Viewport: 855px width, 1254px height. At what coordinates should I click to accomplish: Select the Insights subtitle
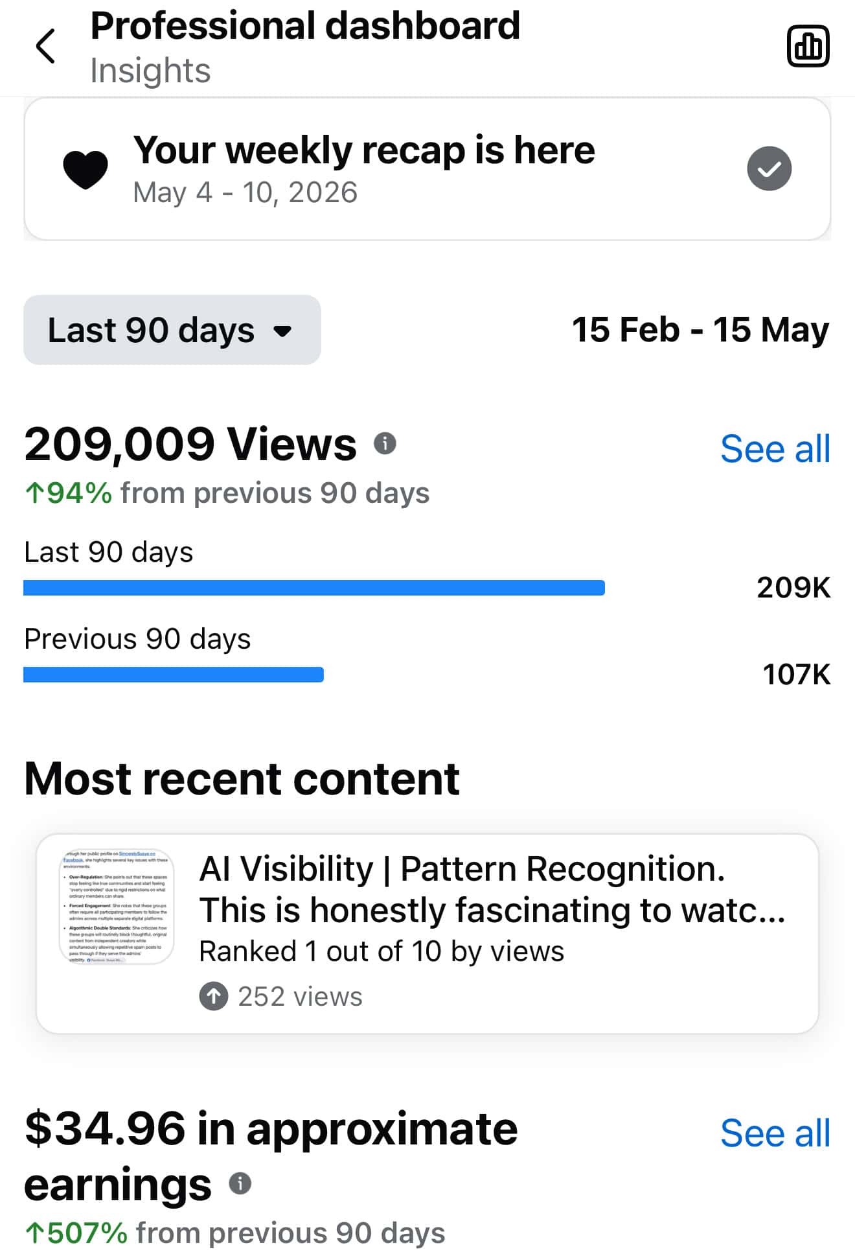(150, 70)
